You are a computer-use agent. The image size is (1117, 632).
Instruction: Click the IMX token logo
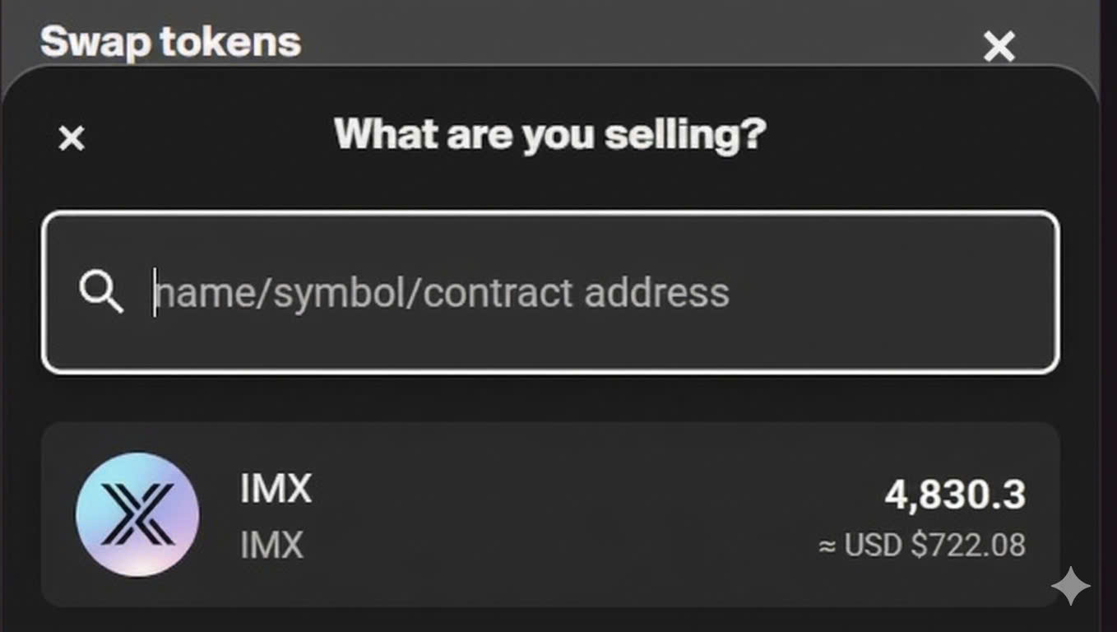(x=137, y=514)
